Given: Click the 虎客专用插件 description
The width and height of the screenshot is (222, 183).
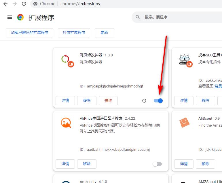Looking at the screenshot, I should point(210,62).
